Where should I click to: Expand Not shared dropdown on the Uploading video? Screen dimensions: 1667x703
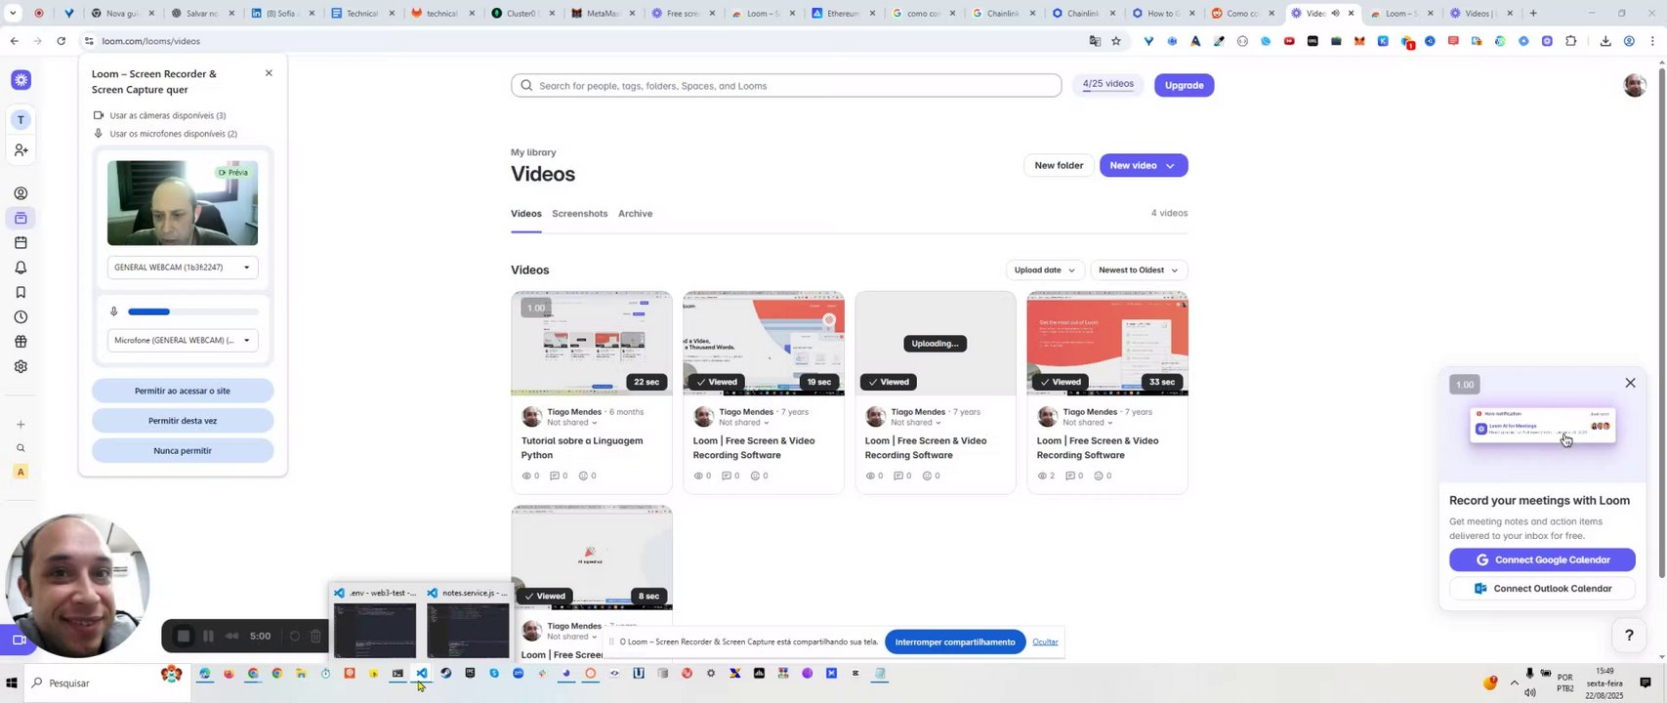point(915,423)
